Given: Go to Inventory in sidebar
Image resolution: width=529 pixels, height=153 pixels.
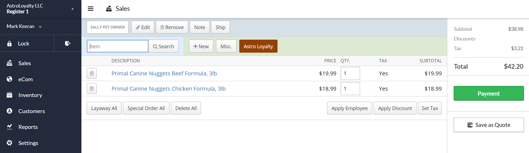Looking at the screenshot, I should click(30, 95).
